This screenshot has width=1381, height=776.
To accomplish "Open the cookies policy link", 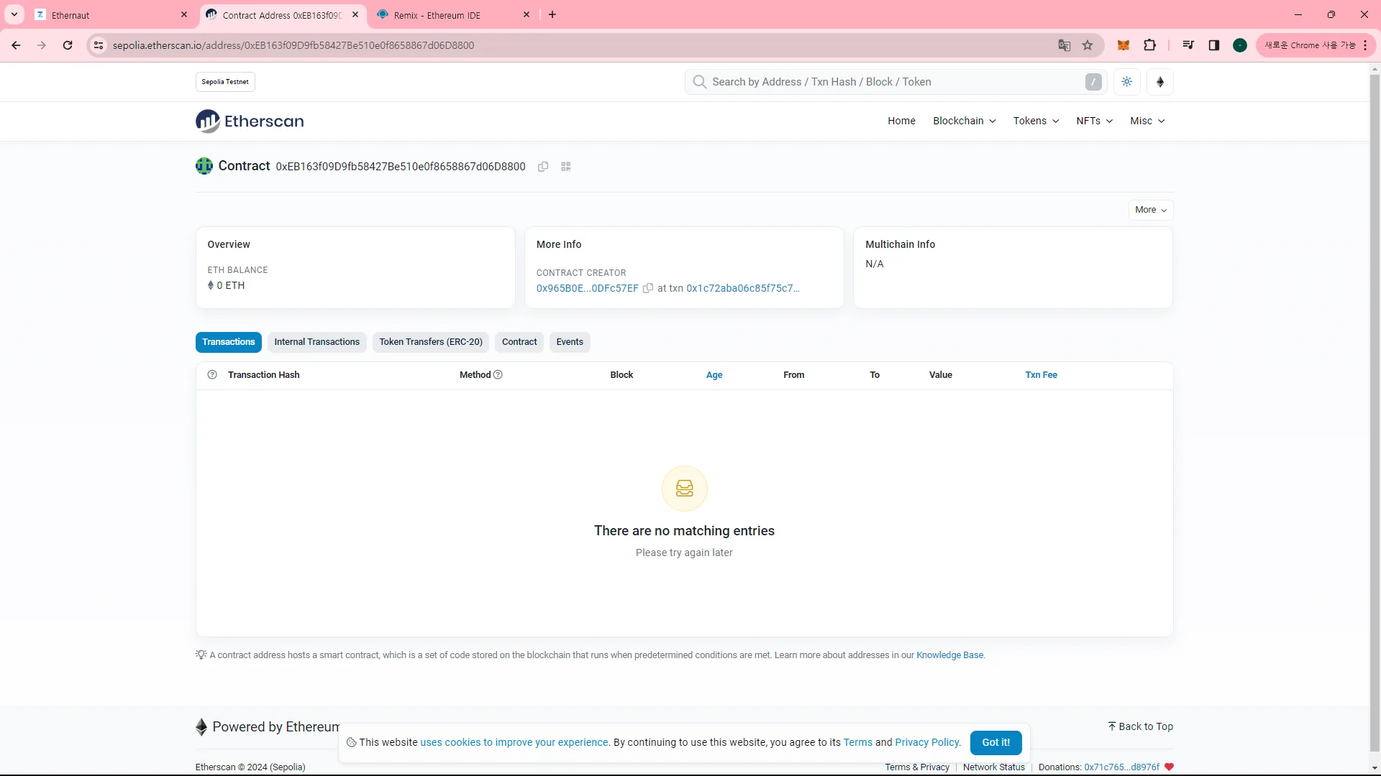I will [514, 742].
